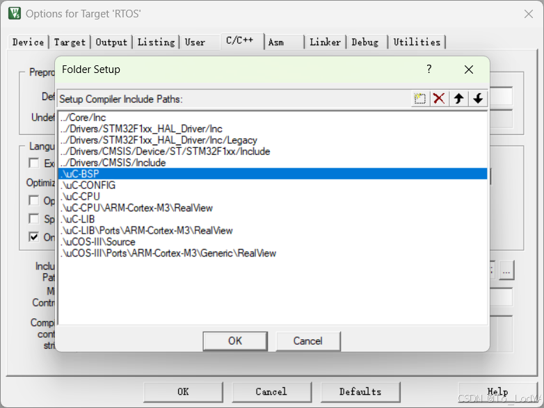The width and height of the screenshot is (544, 408).
Task: Cancel the Folder Setup dialog
Action: [x=308, y=341]
